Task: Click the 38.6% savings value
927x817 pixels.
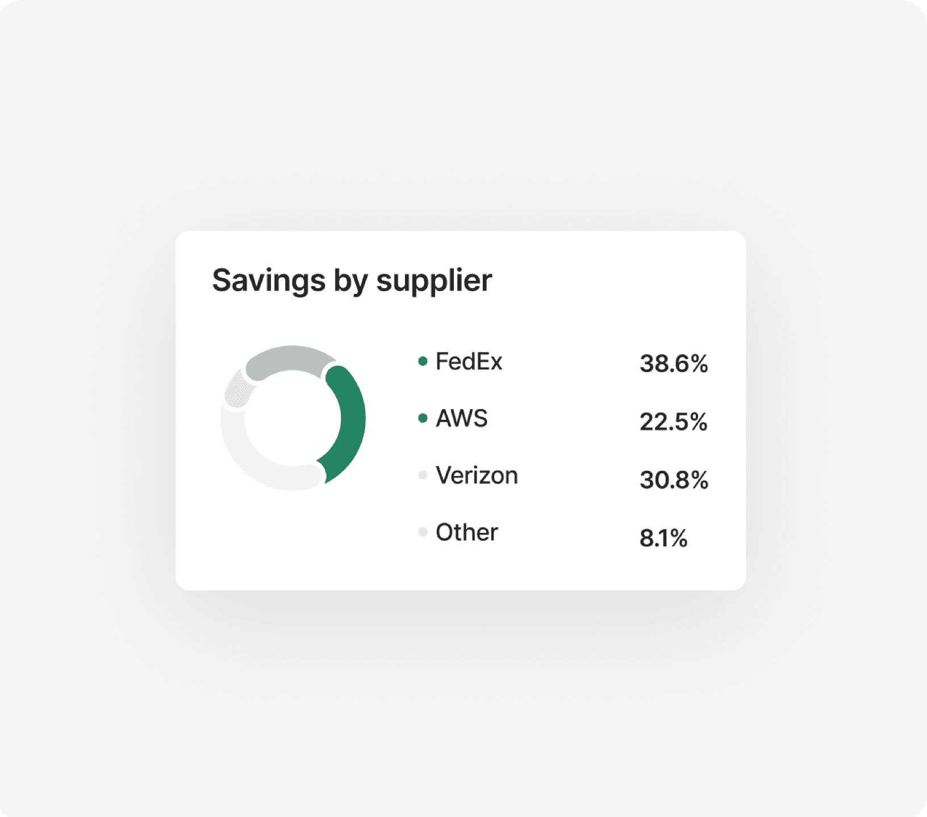Action: click(x=674, y=364)
